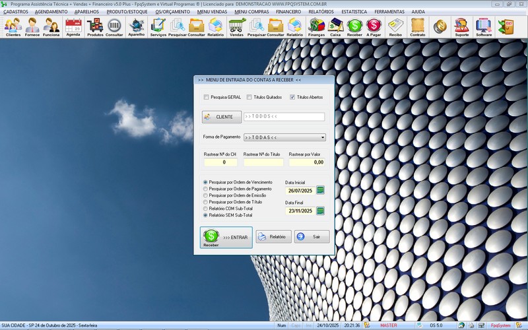Open calendar picker for Data Final
The width and height of the screenshot is (528, 330).
(x=321, y=211)
